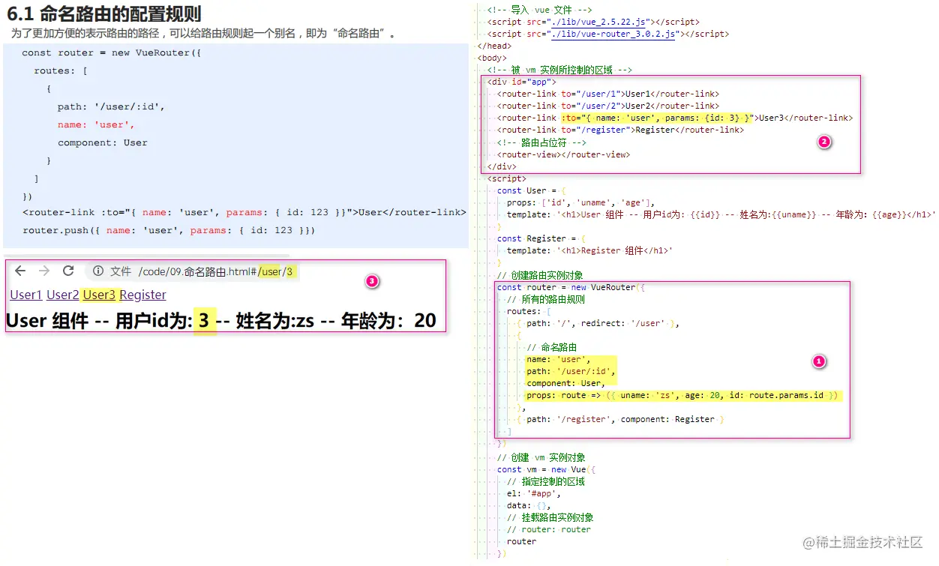The height and width of the screenshot is (566, 939).
Task: Open the User2 link
Action: [x=63, y=295]
